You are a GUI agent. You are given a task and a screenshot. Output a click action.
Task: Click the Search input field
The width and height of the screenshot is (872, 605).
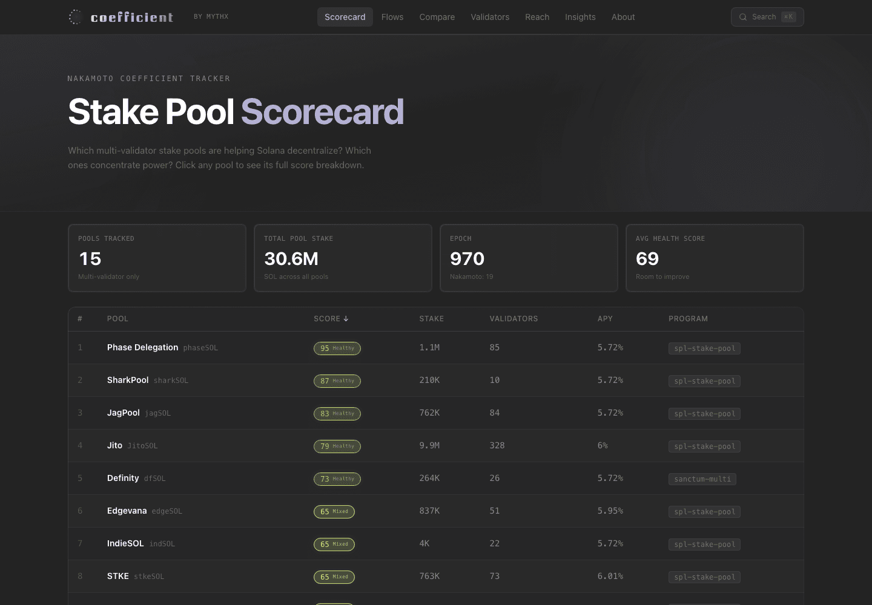[767, 17]
